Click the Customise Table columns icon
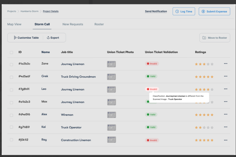The height and width of the screenshot is (157, 236). 15,37
